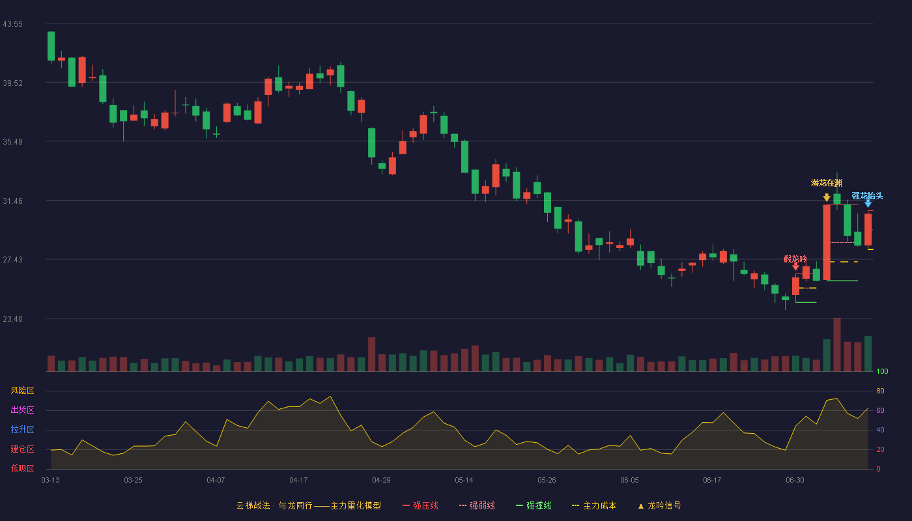Click the 出货区 zone label

[22, 410]
